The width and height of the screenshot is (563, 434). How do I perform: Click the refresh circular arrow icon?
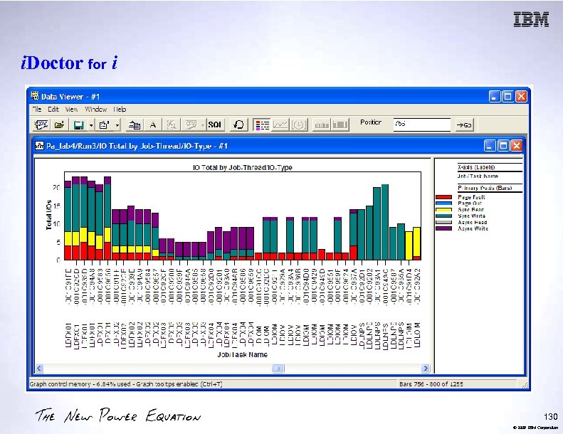point(238,125)
